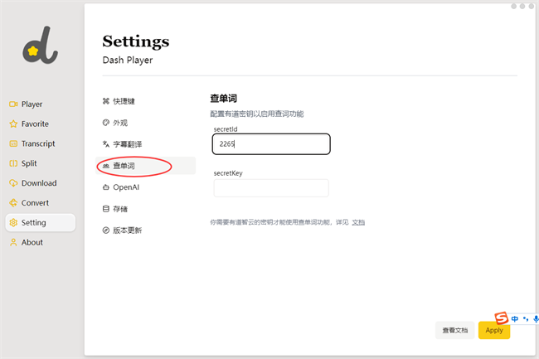539x359 pixels.
Task: Click the 版本更新 compass icon
Action: pyautogui.click(x=106, y=230)
